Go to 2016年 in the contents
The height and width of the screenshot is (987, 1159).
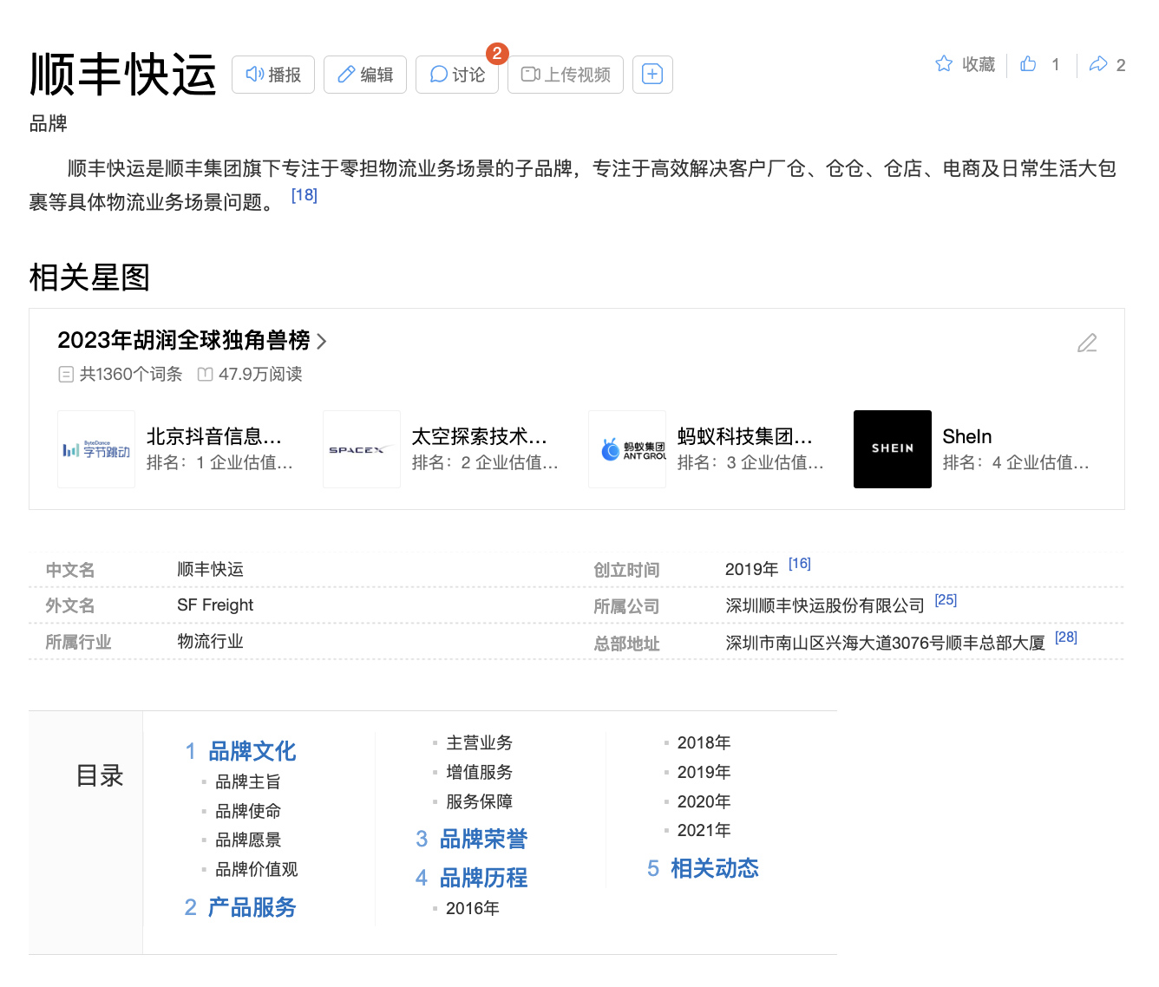tap(473, 908)
